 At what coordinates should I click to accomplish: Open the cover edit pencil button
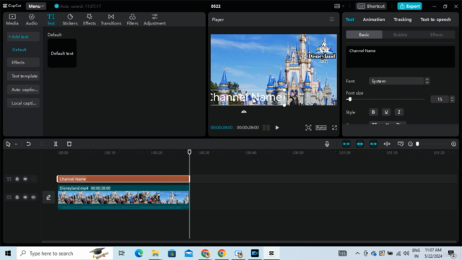(x=48, y=197)
